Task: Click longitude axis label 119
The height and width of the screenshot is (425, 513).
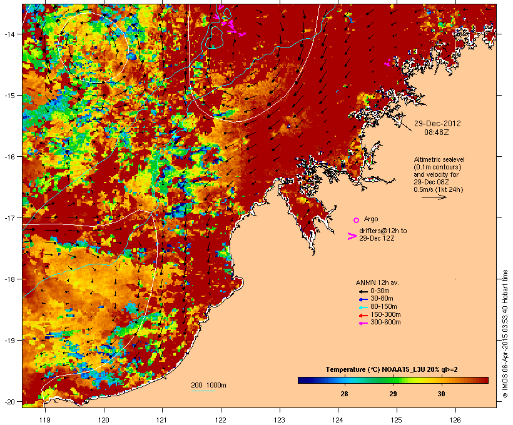Action: [x=45, y=420]
